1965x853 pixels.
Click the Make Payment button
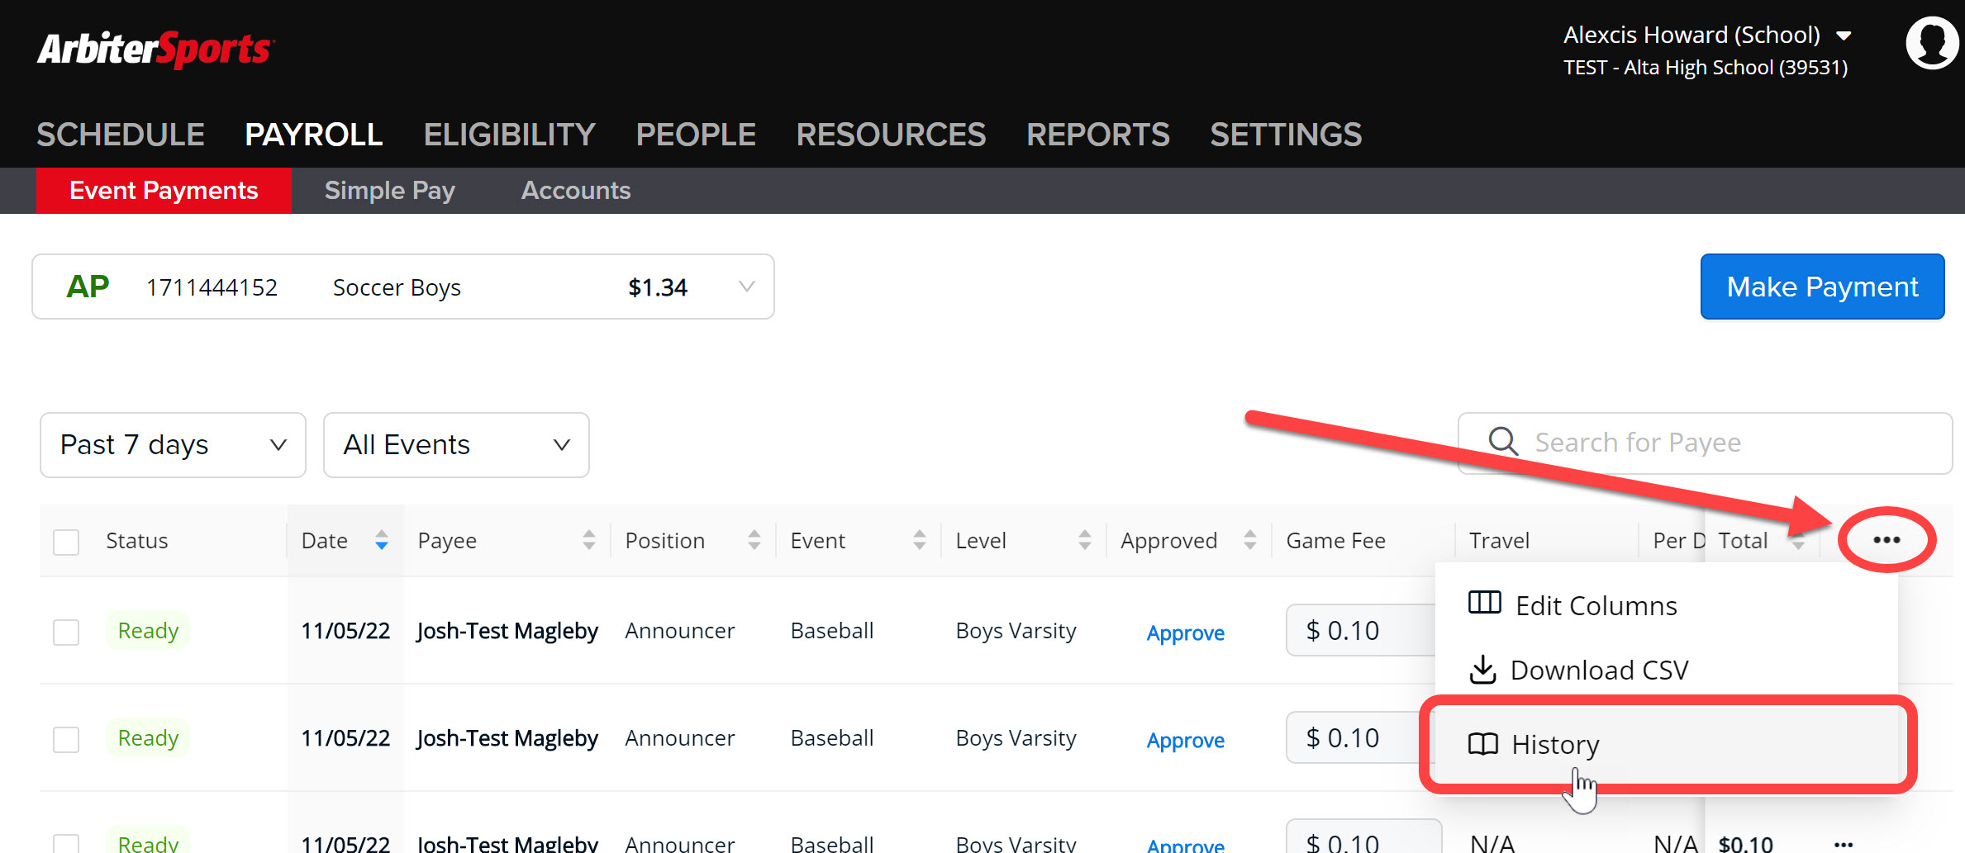1822,287
